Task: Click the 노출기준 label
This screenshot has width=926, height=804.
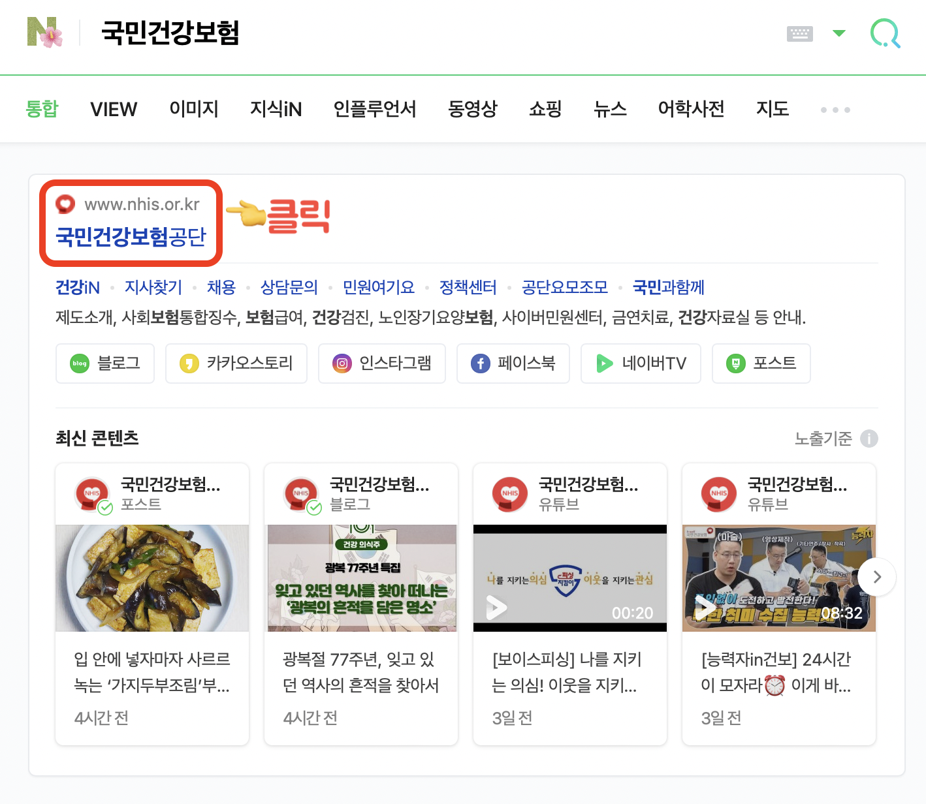Action: (x=823, y=439)
